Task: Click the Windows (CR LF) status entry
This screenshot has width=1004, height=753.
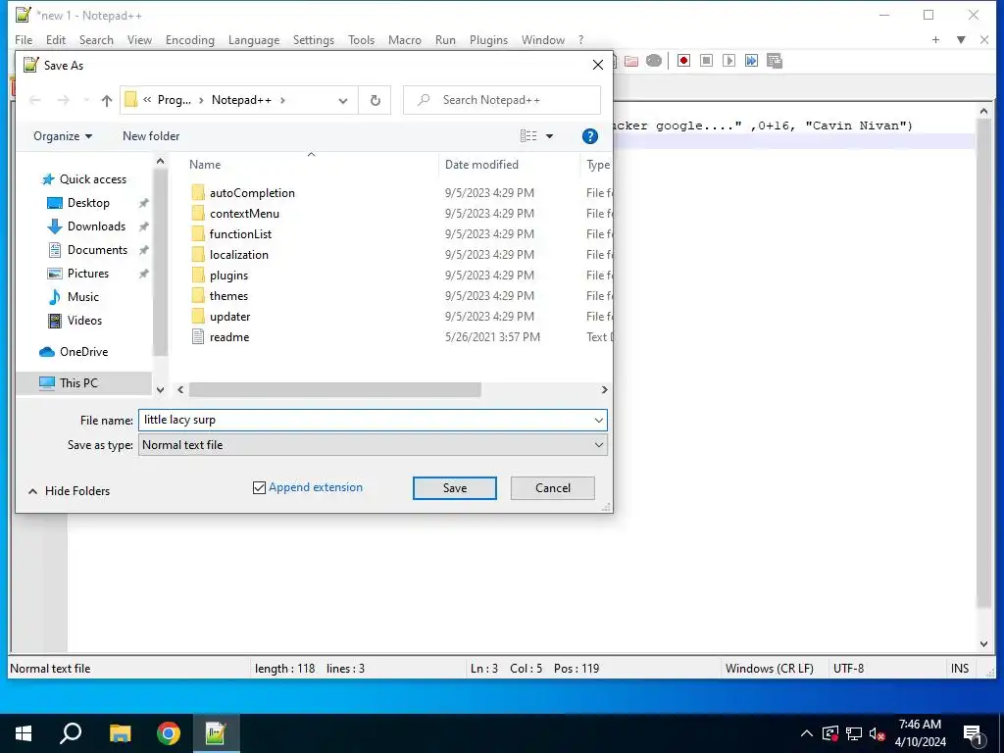Action: pyautogui.click(x=769, y=669)
